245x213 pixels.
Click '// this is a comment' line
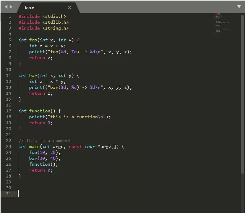coord(45,141)
